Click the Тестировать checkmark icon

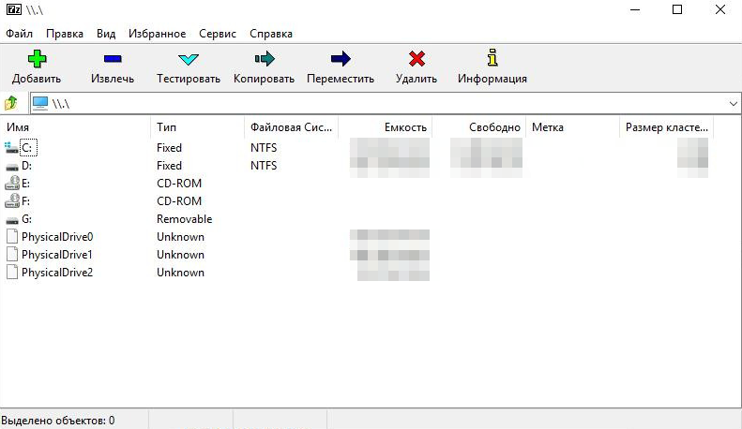click(x=189, y=60)
